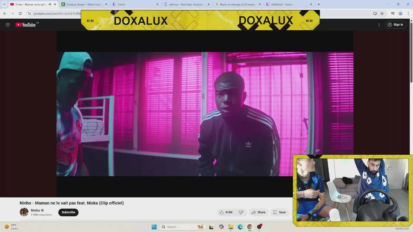The height and width of the screenshot is (232, 413).
Task: Open OBS Studio icon on taskbar
Action: 259,227
